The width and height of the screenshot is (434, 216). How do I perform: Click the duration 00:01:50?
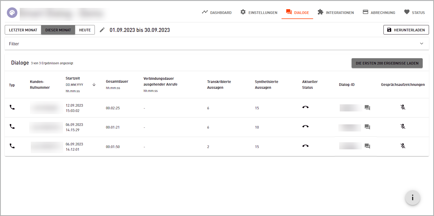pyautogui.click(x=113, y=147)
